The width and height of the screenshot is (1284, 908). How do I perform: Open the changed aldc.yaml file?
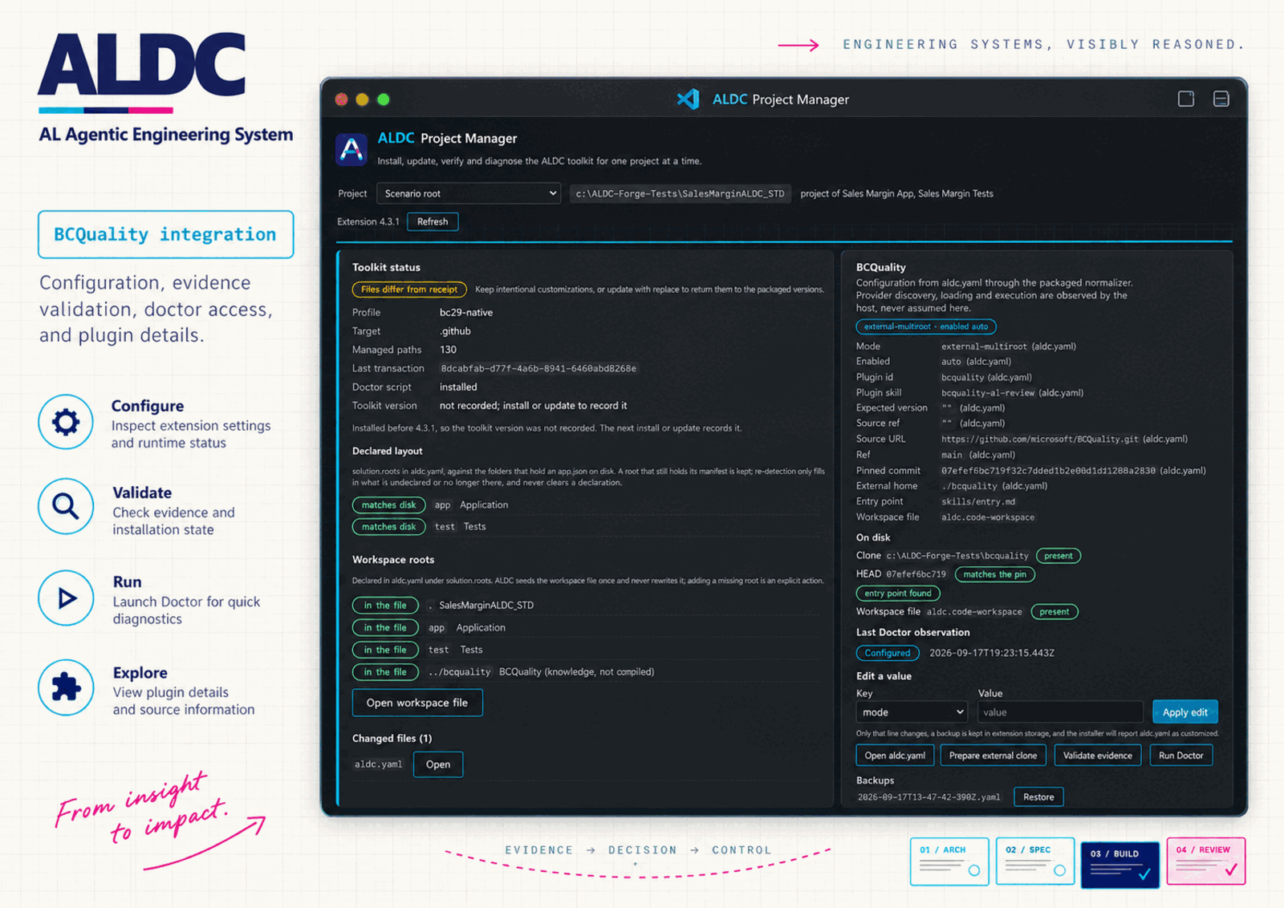(x=438, y=764)
